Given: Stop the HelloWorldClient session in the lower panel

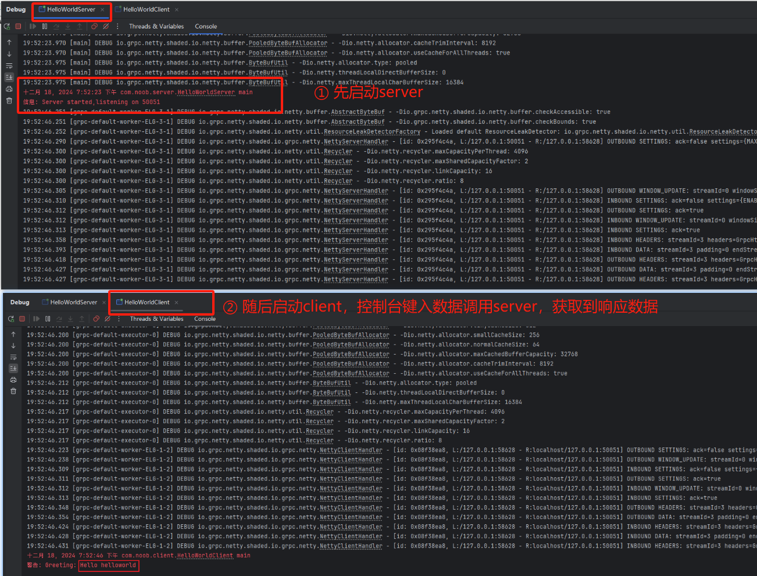Looking at the screenshot, I should click(x=22, y=319).
